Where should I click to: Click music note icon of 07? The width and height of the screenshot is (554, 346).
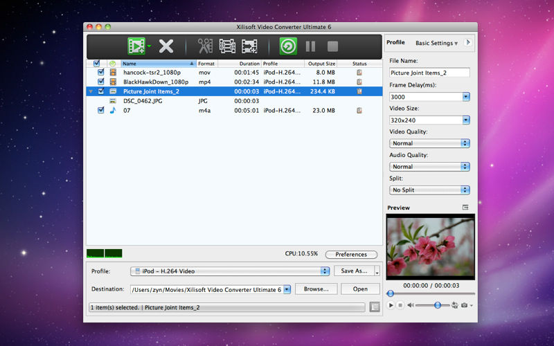coord(113,110)
